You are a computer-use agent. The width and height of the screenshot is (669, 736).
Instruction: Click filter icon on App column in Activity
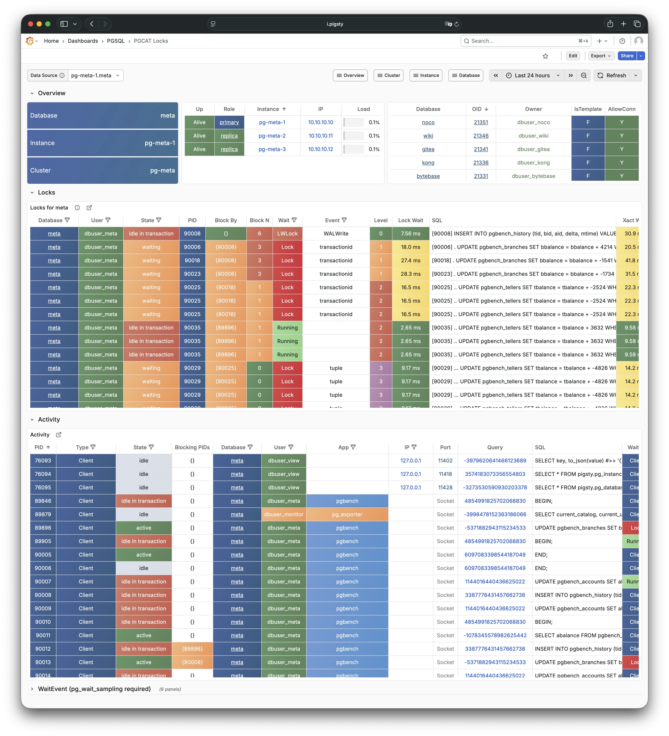pos(353,447)
